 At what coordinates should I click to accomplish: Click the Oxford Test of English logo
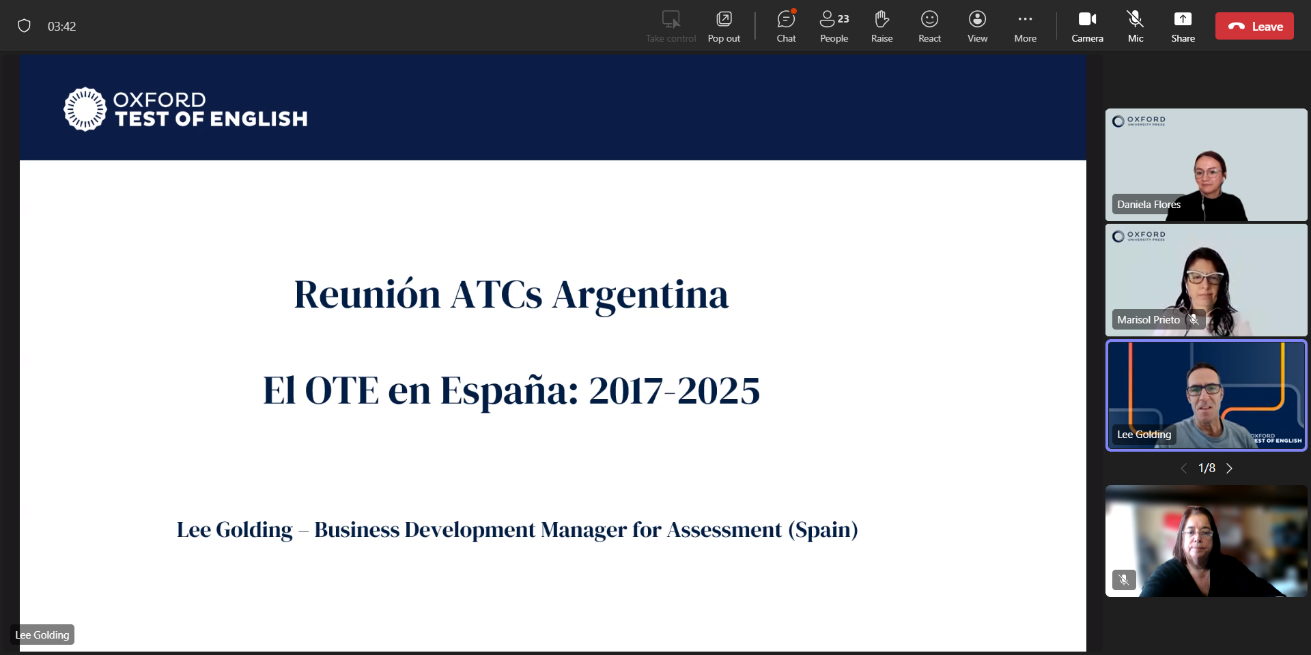(x=185, y=109)
